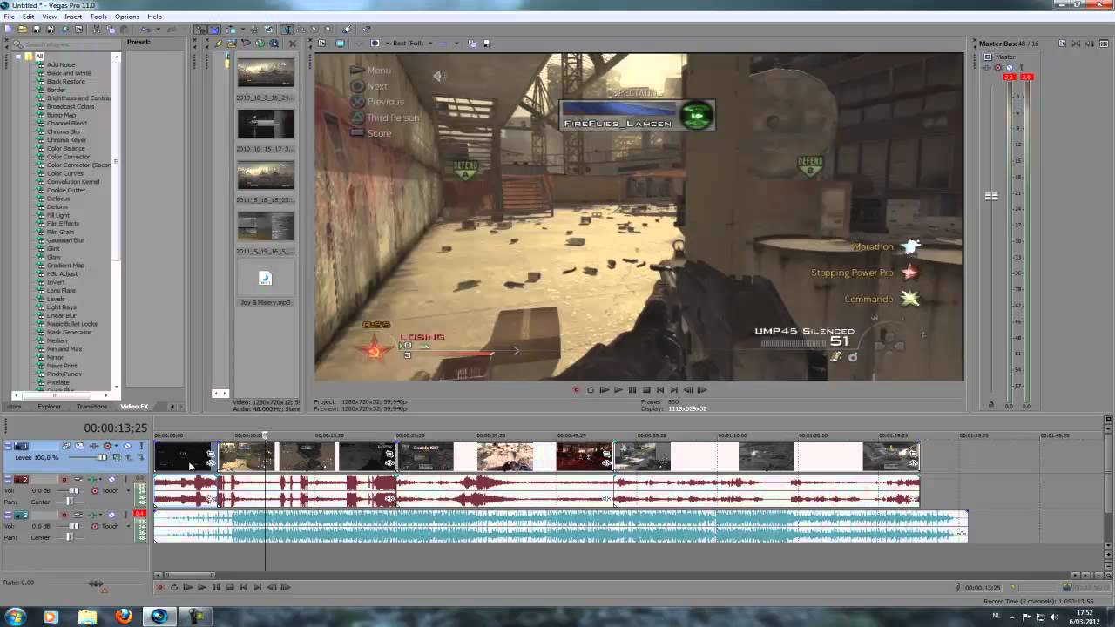
Task: Toggle Automatic Crossfades in main toolbar
Action: click(x=213, y=30)
